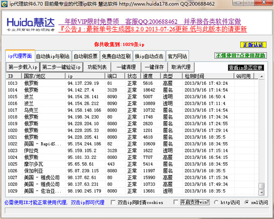This screenshot has height=219, width=274.
Task: Select row ip 94.228.204.10
Action: [x=132, y=124]
